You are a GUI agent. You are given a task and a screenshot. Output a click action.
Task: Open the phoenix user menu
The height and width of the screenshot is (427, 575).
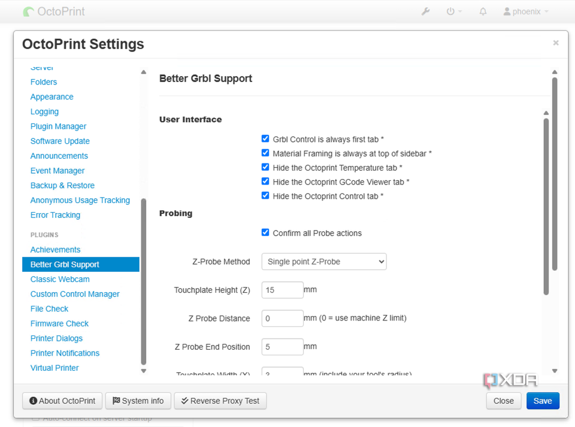pos(526,12)
